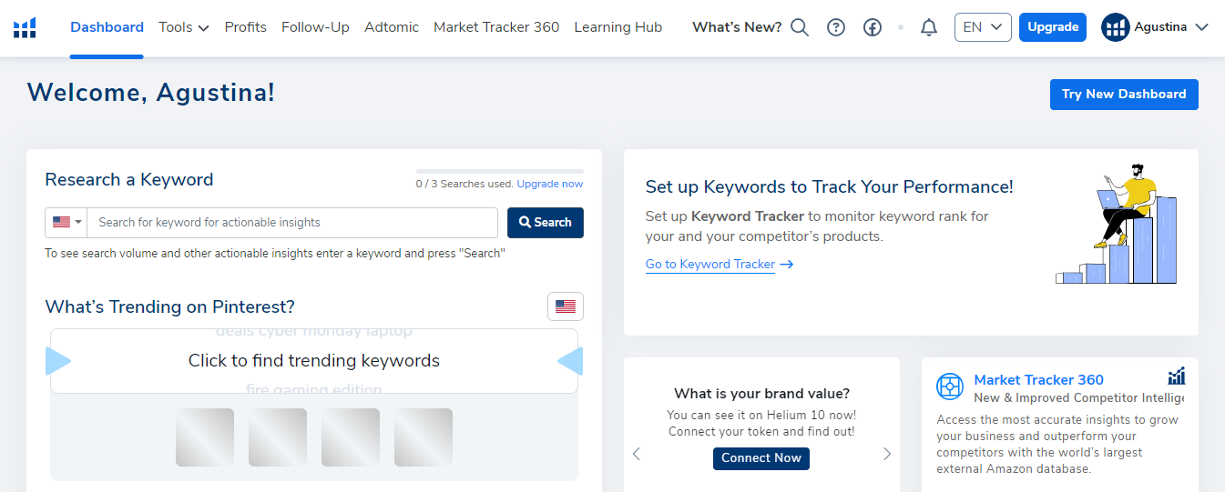Screen dimensions: 1225x492
Task: Open the help question mark icon
Action: pyautogui.click(x=836, y=27)
